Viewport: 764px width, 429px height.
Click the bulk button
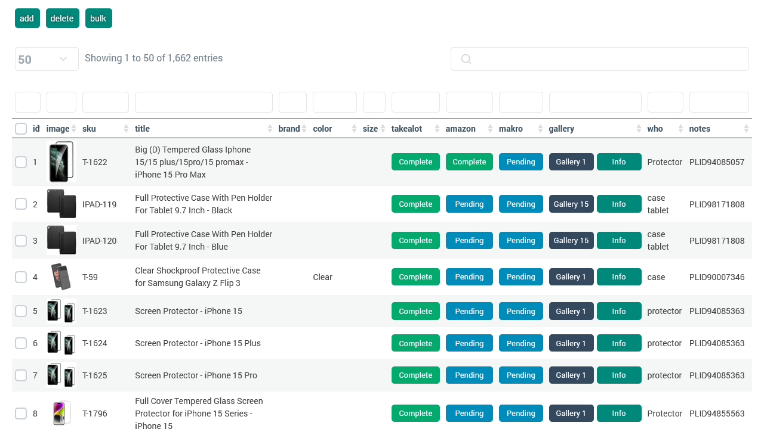click(98, 18)
